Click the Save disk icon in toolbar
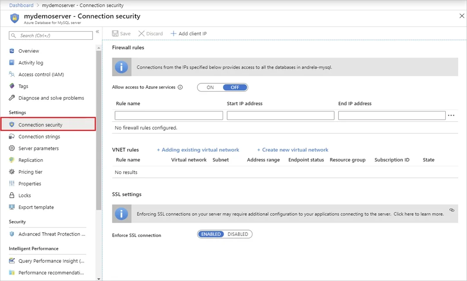 (115, 34)
